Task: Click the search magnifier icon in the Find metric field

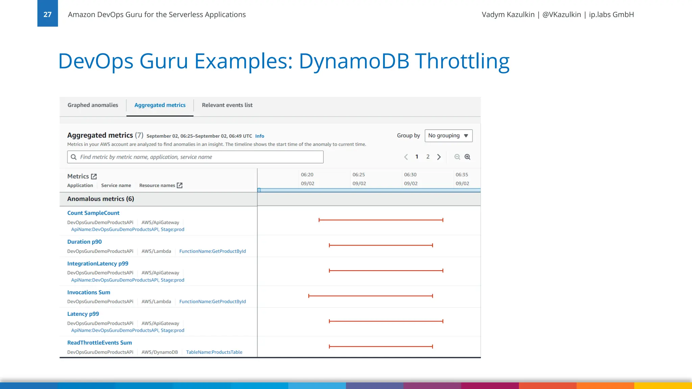Action: point(74,157)
